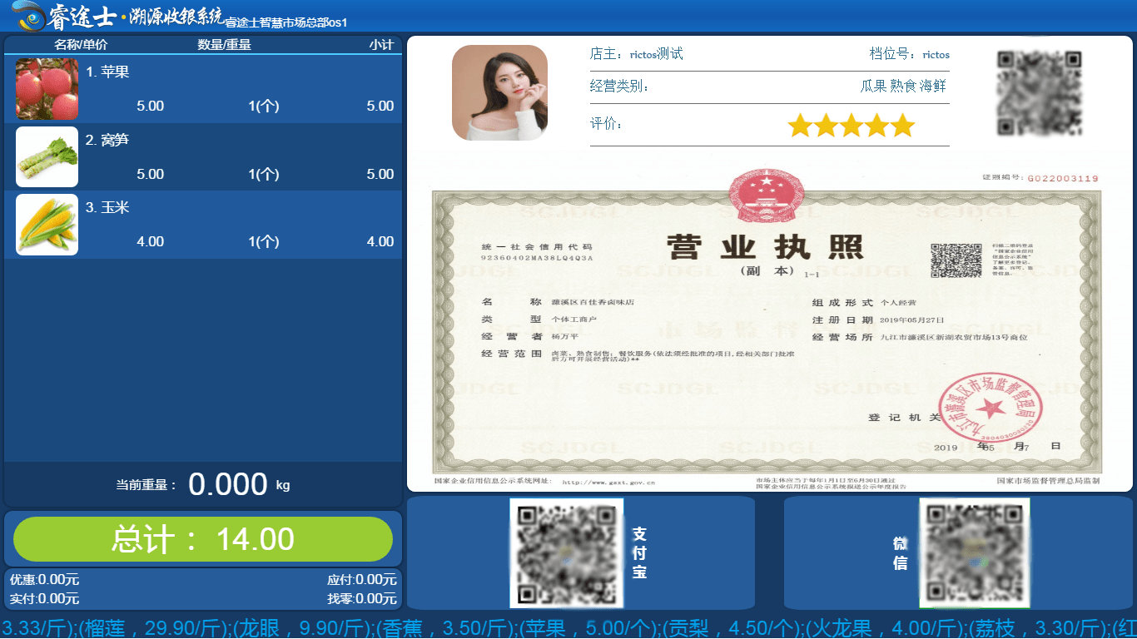
Task: Click the Alipay payment QR code
Action: [x=567, y=552]
